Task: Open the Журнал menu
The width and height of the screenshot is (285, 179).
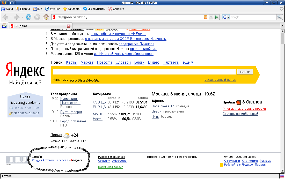Action: [x=53, y=9]
